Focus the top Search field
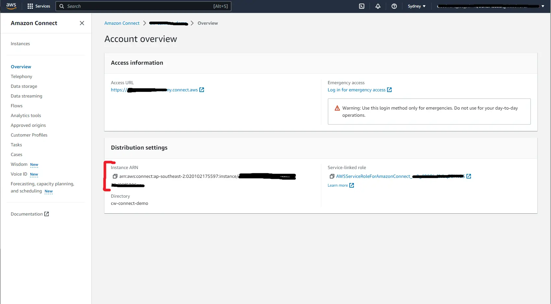The width and height of the screenshot is (551, 304). click(x=143, y=6)
